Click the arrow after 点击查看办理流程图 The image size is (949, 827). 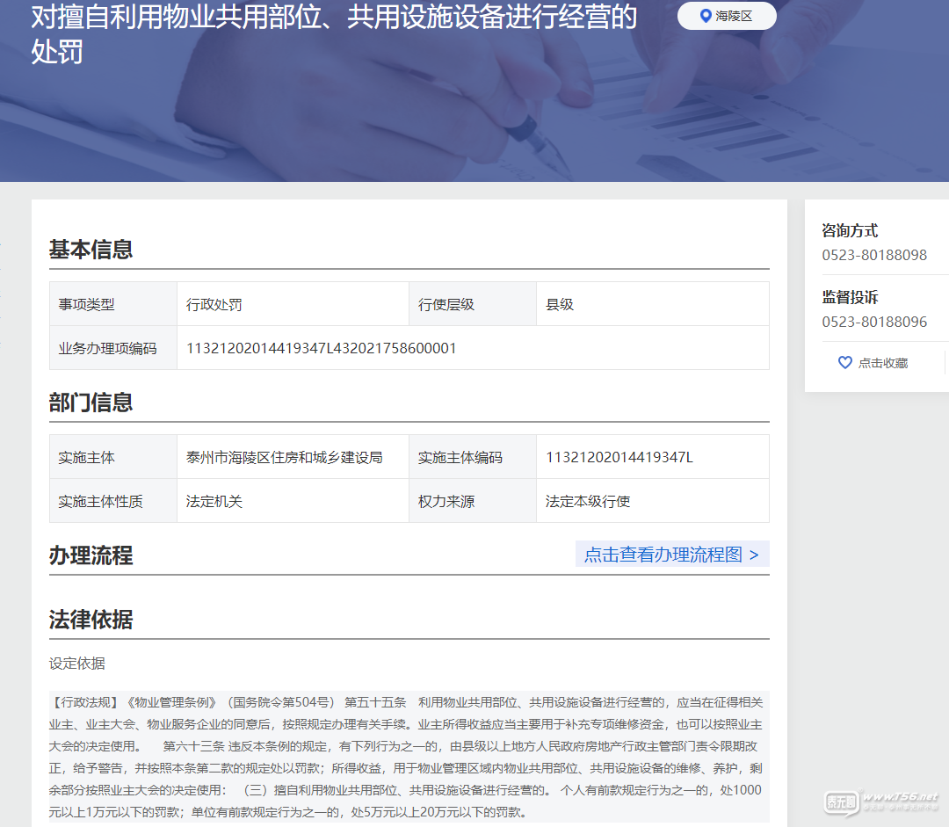click(754, 555)
